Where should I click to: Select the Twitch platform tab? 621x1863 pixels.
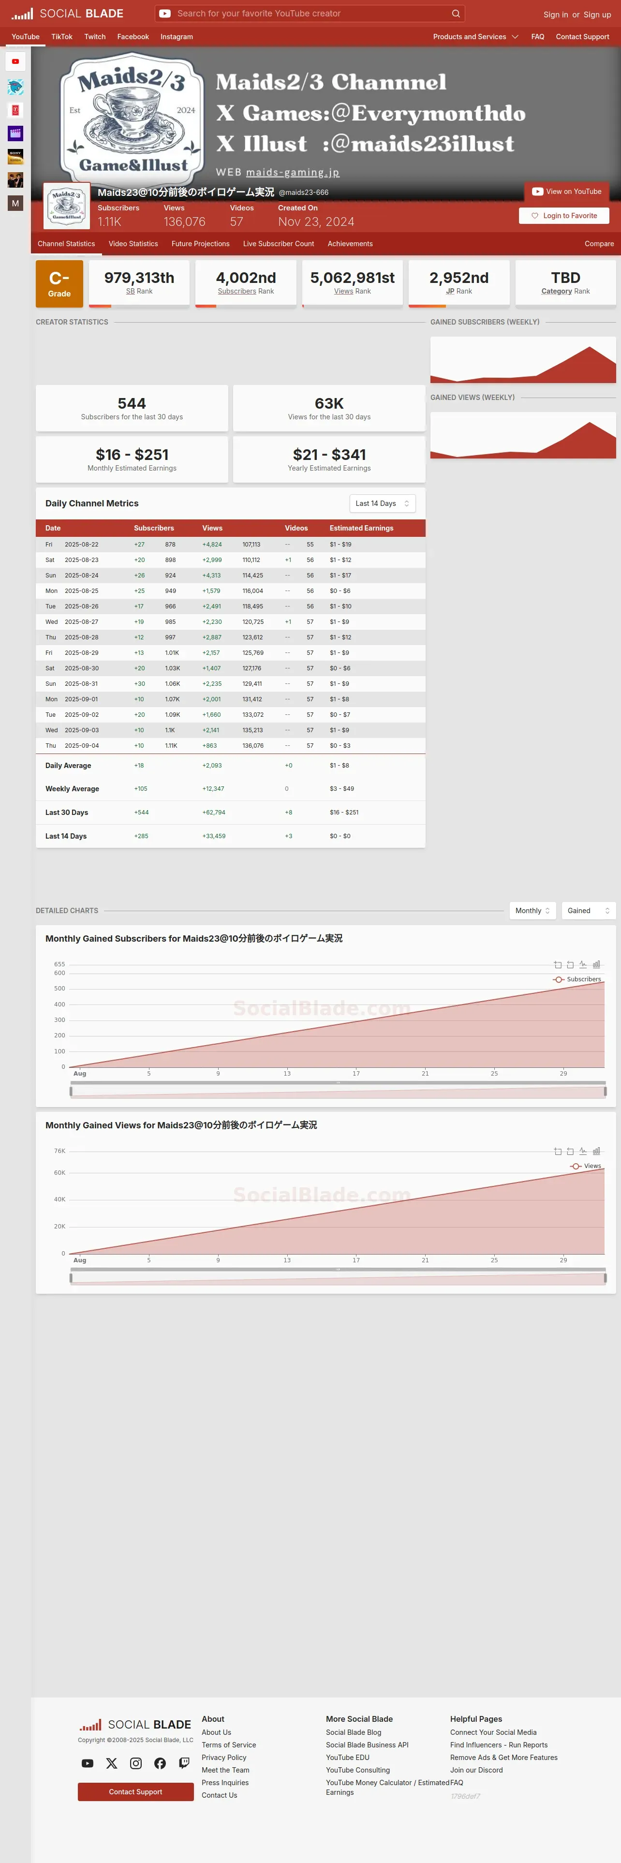pos(95,37)
